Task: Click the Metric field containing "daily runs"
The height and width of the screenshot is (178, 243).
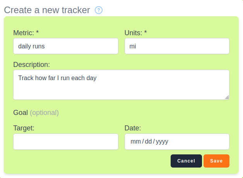Action: [x=65, y=46]
